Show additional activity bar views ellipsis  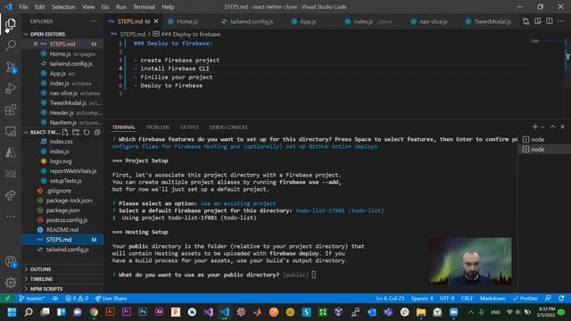11,217
